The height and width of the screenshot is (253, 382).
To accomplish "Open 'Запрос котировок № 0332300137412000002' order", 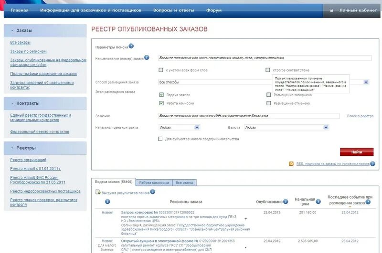I will (158, 213).
